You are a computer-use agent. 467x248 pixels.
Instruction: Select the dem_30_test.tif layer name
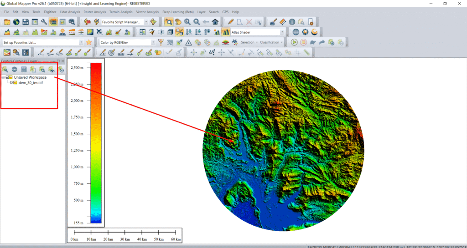tap(31, 83)
